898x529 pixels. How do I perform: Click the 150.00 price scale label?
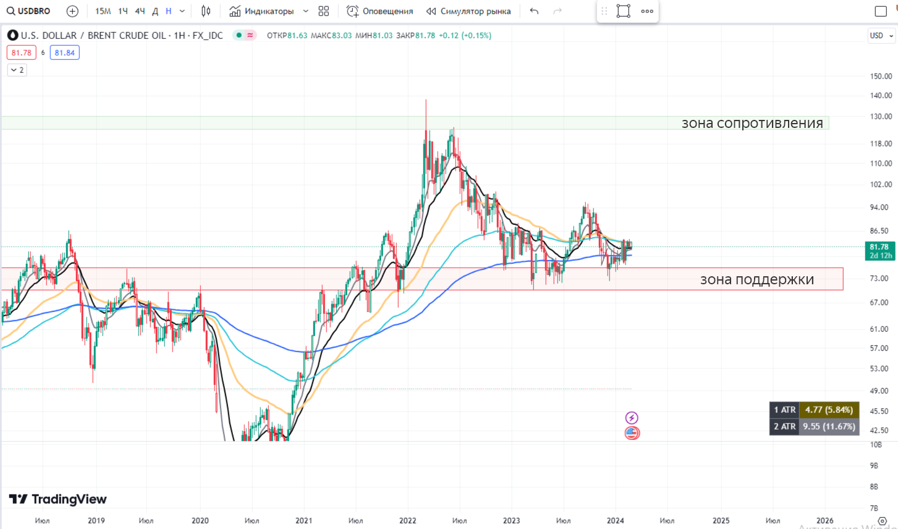point(881,77)
